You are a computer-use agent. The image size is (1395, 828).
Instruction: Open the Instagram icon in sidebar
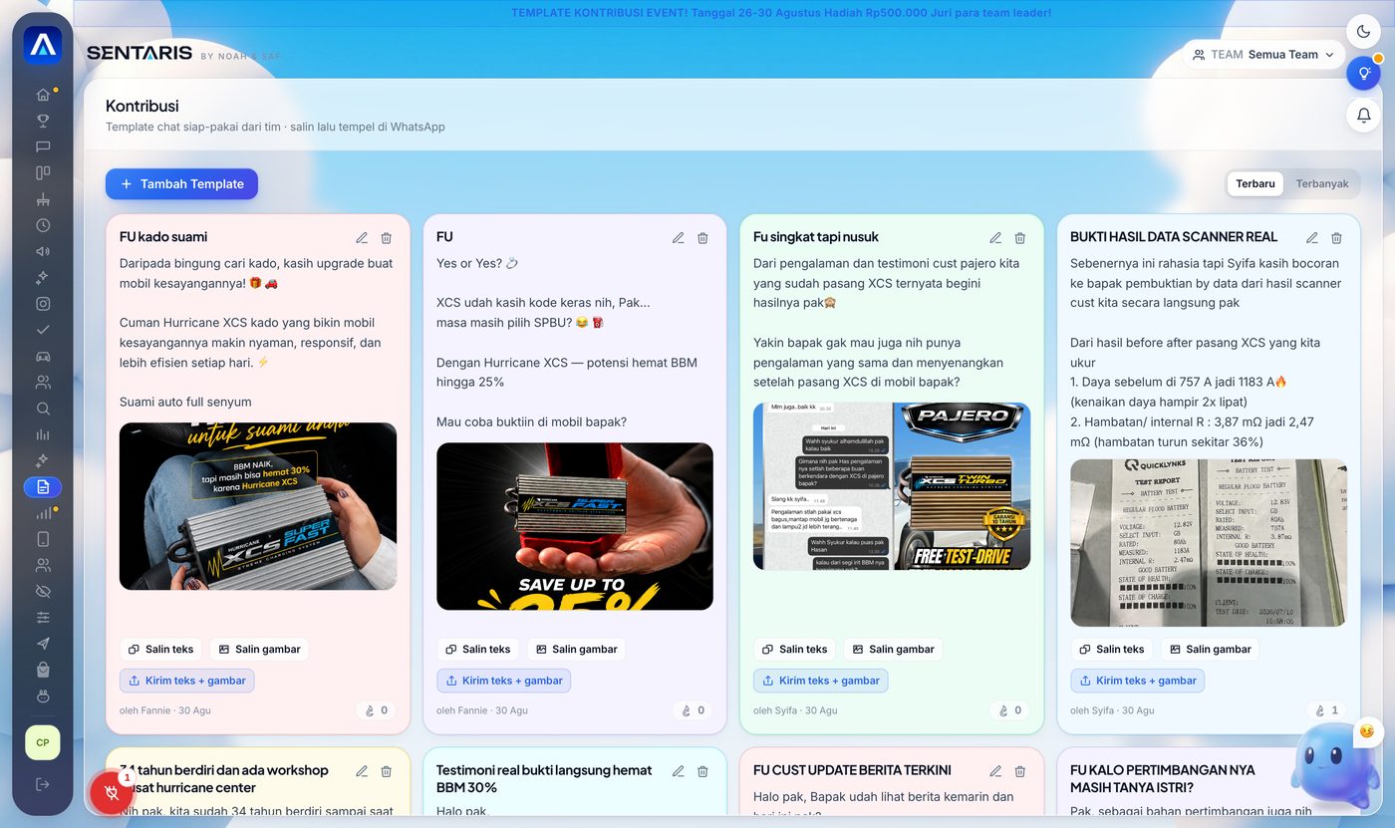pos(43,304)
